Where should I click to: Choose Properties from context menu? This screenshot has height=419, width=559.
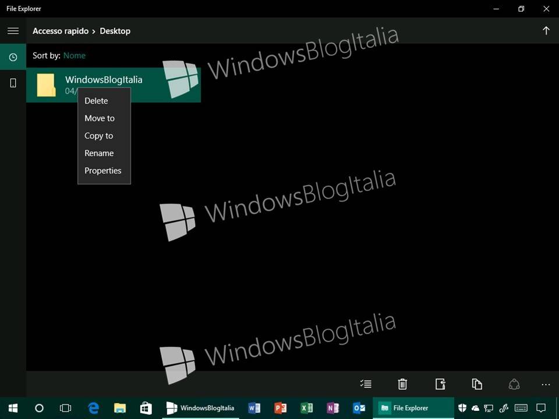[x=102, y=171]
